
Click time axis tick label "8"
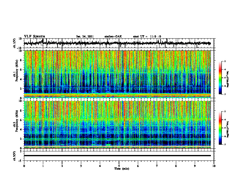176,166
